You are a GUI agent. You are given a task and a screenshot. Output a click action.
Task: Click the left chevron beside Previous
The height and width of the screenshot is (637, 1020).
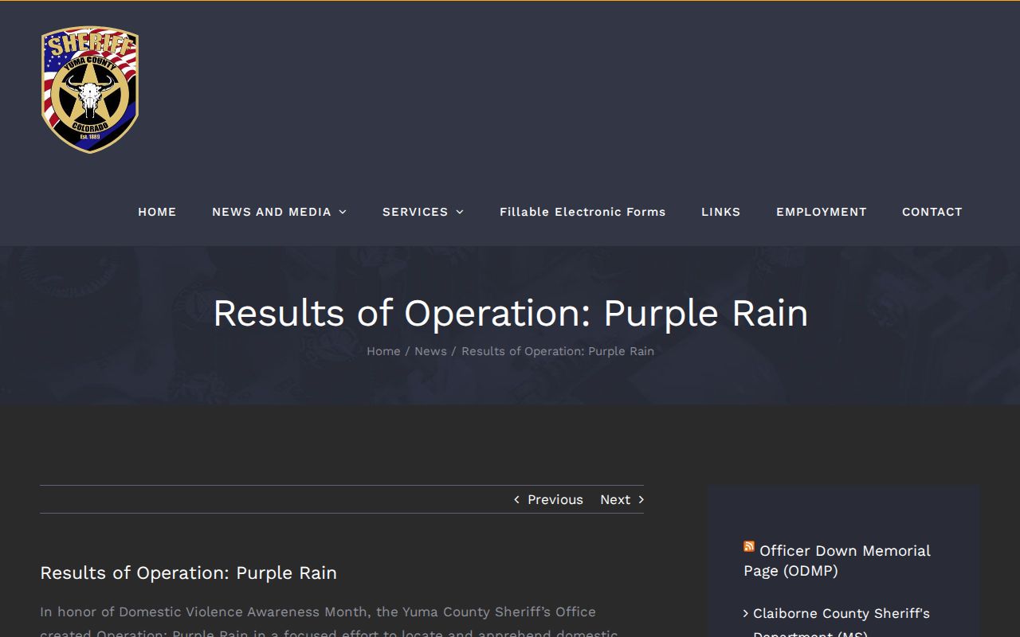click(x=516, y=499)
